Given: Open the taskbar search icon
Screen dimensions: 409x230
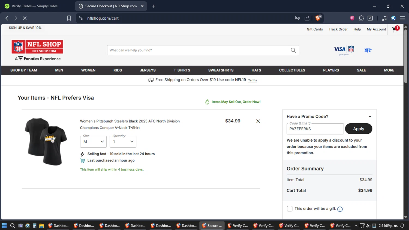Looking at the screenshot, I should coord(13,226).
